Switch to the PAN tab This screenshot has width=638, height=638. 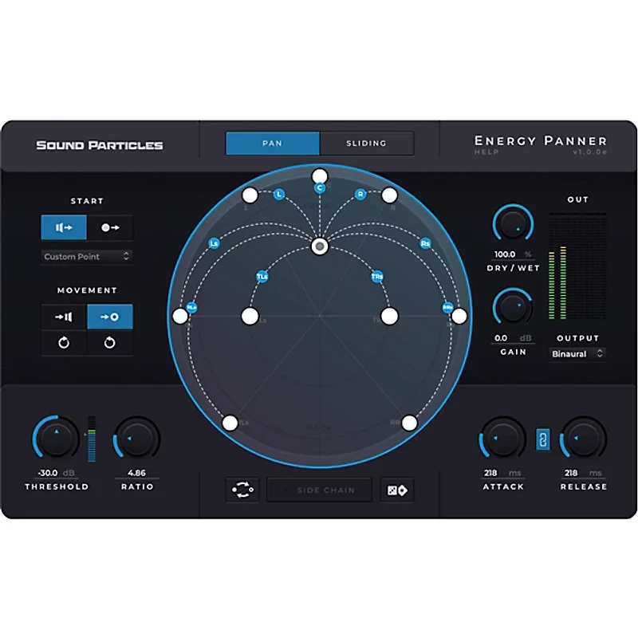click(x=273, y=143)
